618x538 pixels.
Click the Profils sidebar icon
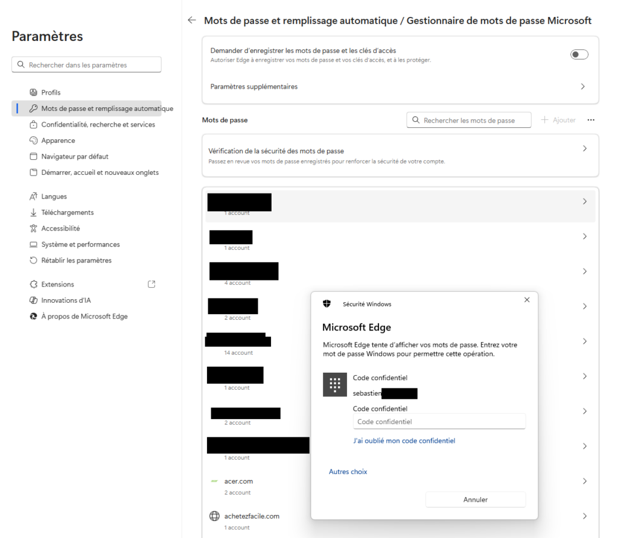[x=34, y=92]
